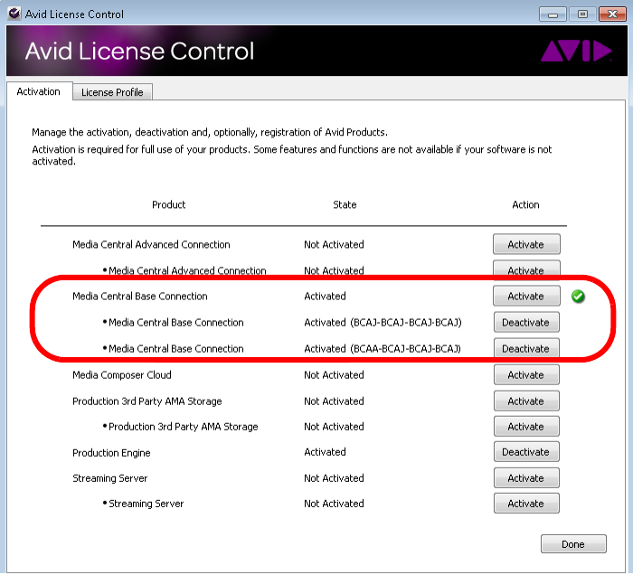Click the Activated state text for Production Engine
The height and width of the screenshot is (575, 633).
click(x=325, y=452)
